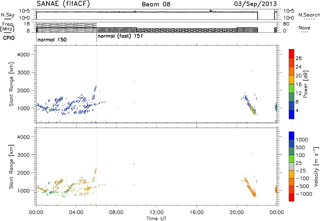Click the '1000' range tick in velocity panel
The width and height of the screenshot is (320, 221).
click(23, 191)
